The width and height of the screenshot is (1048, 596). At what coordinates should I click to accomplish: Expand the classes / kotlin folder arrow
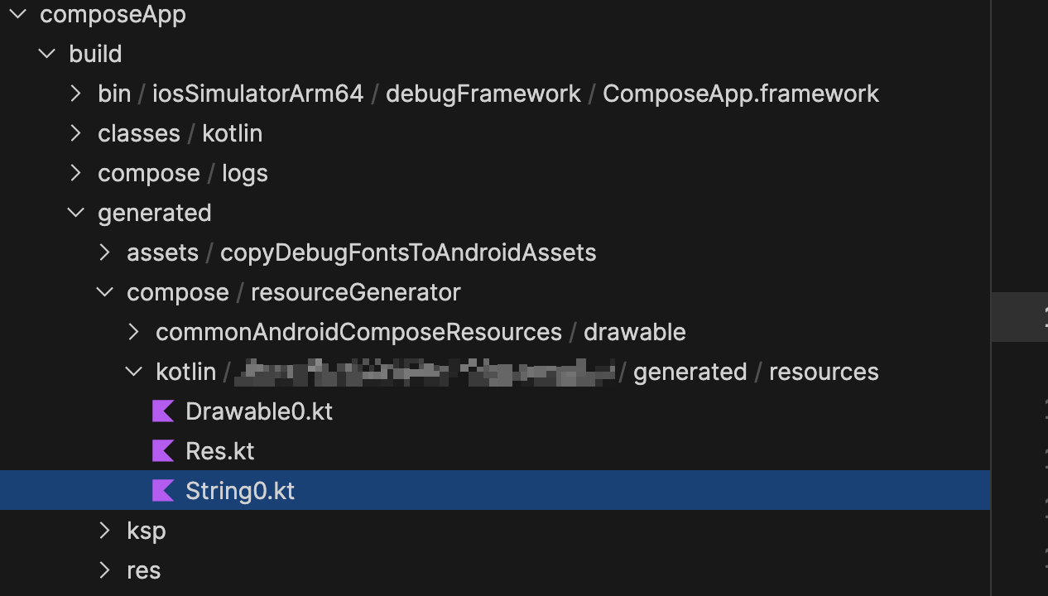pos(75,133)
